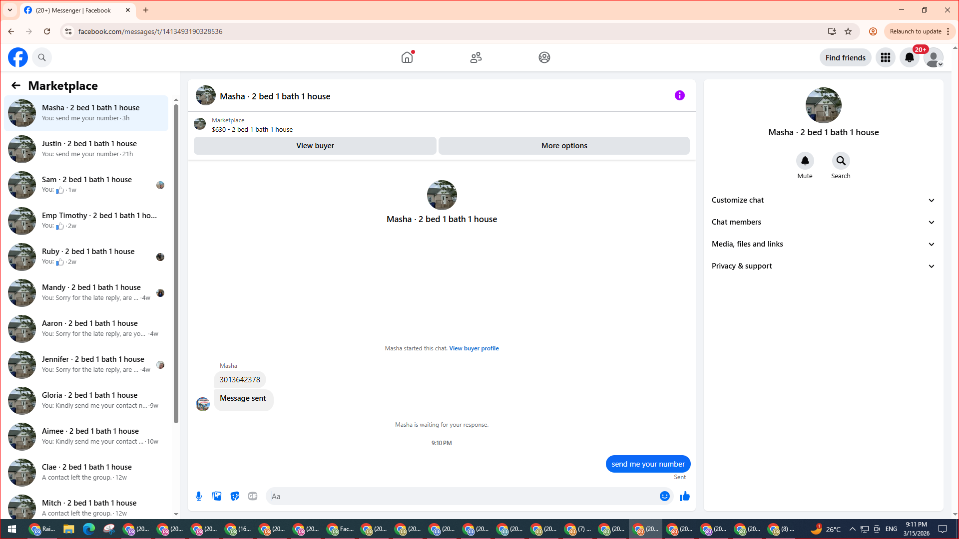The height and width of the screenshot is (539, 959).
Task: Click Relaunch to update button
Action: pyautogui.click(x=916, y=31)
